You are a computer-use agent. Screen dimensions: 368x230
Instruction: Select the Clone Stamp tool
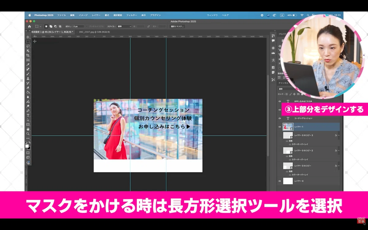(28, 79)
